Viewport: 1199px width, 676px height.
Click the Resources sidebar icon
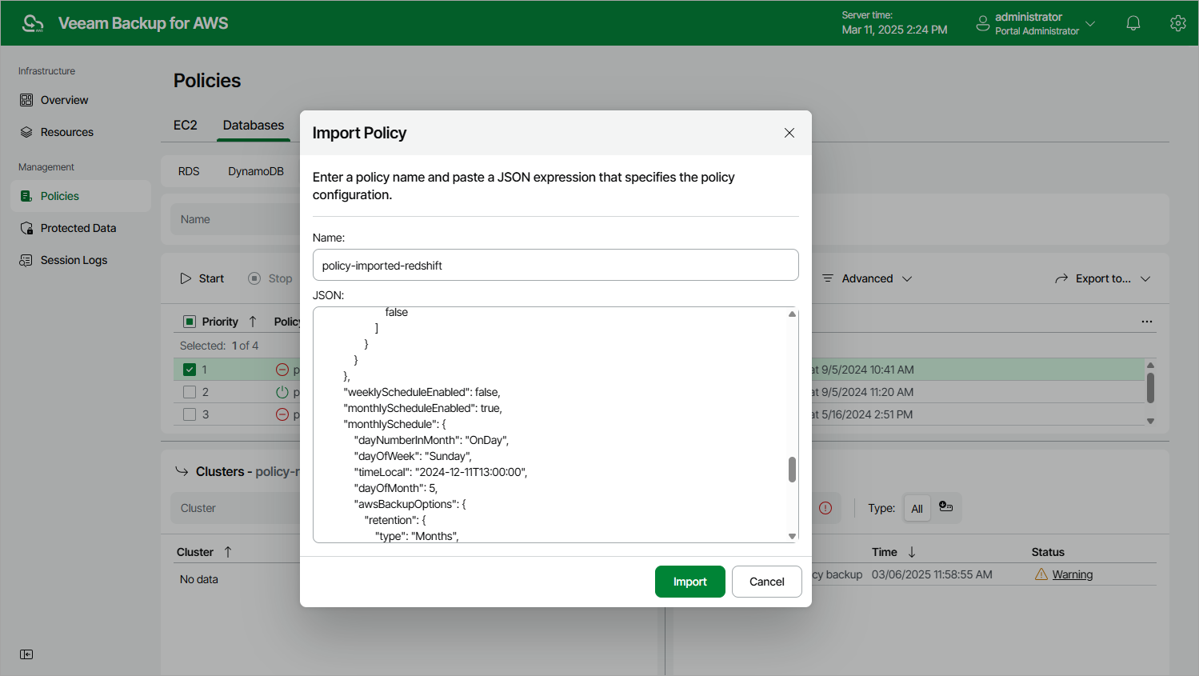[x=26, y=132]
